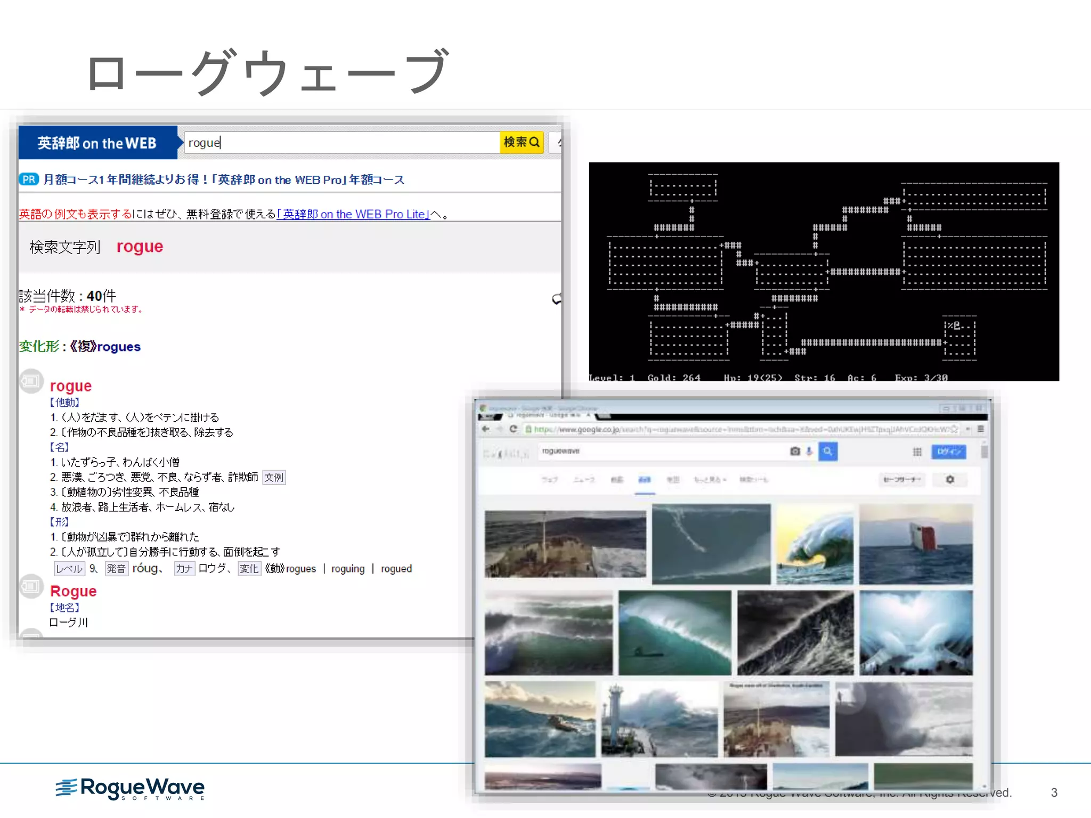Open the grey stormy wave thumbnail
1091x818 pixels.
(x=904, y=719)
